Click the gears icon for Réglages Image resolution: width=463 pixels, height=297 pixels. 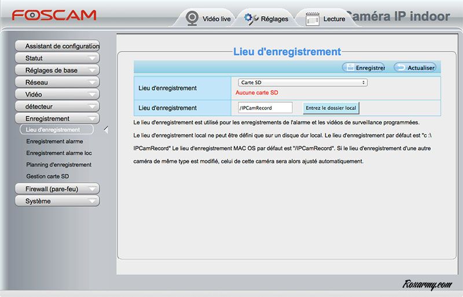251,19
